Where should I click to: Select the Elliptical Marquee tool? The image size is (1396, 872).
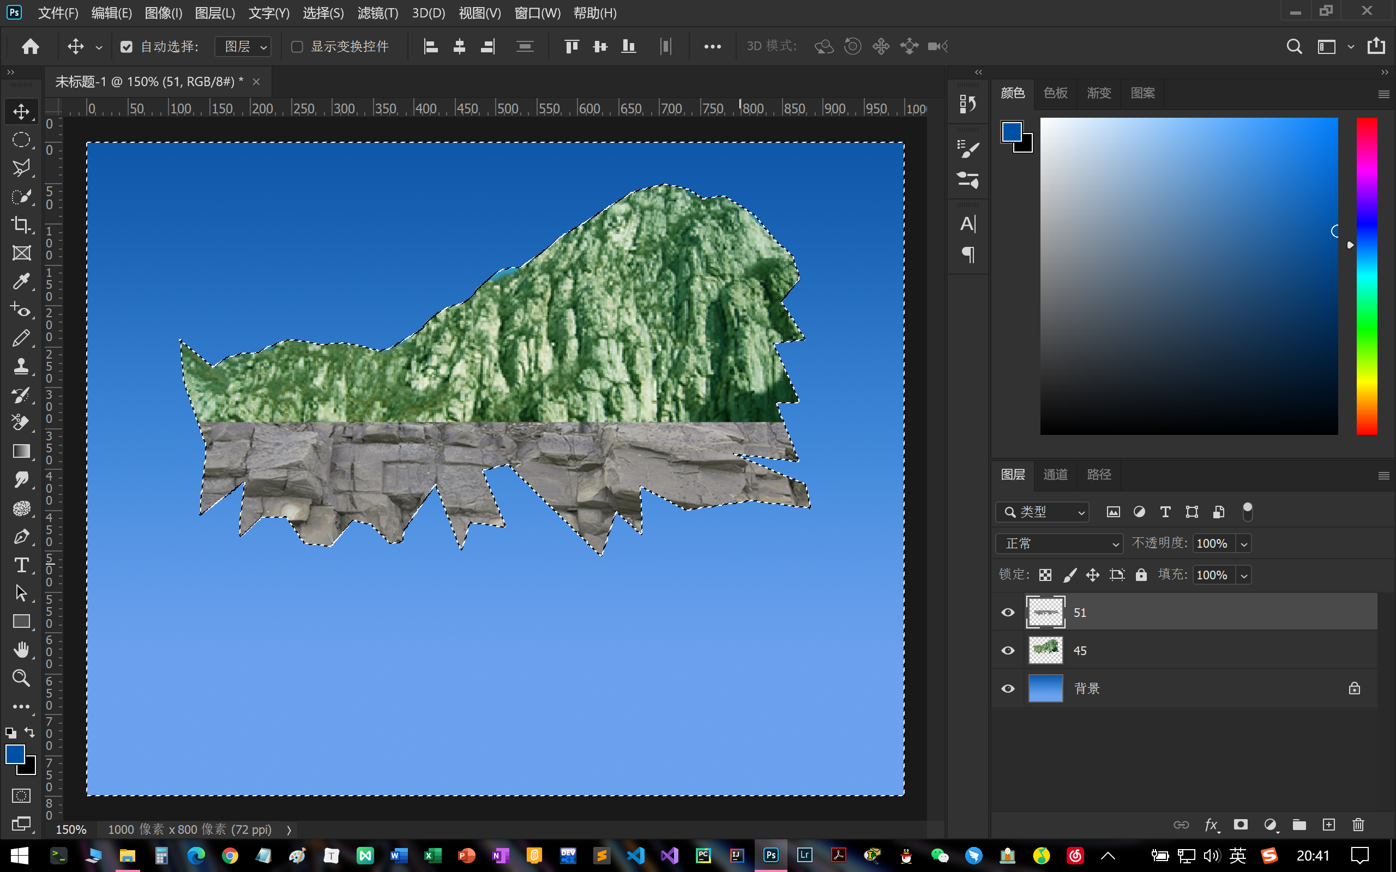(21, 140)
